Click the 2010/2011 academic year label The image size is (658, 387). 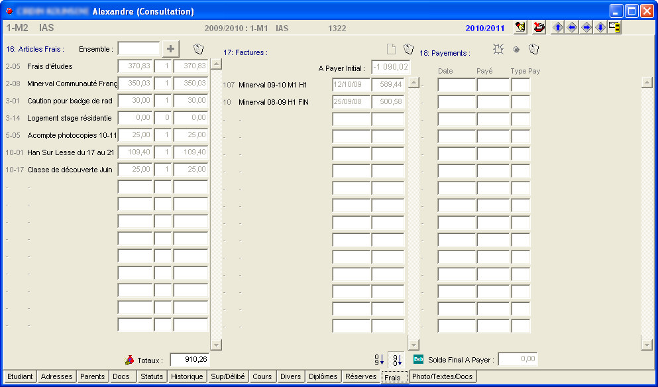pyautogui.click(x=484, y=28)
